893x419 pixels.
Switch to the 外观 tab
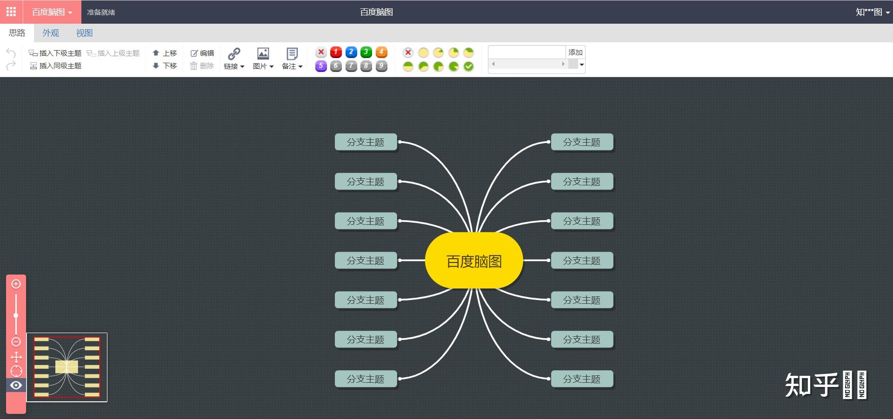51,33
